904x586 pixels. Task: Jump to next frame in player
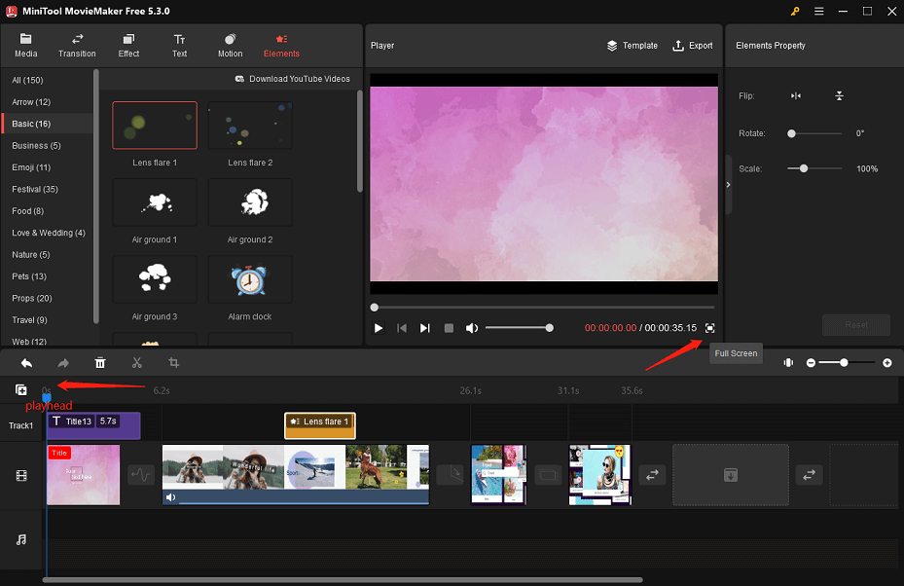(x=425, y=328)
